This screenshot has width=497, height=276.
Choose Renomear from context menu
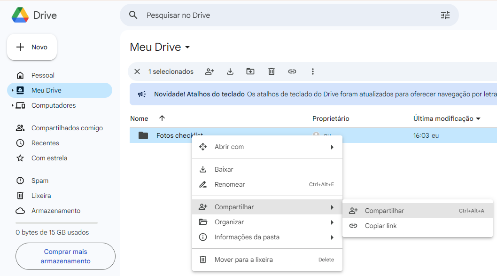click(x=267, y=184)
